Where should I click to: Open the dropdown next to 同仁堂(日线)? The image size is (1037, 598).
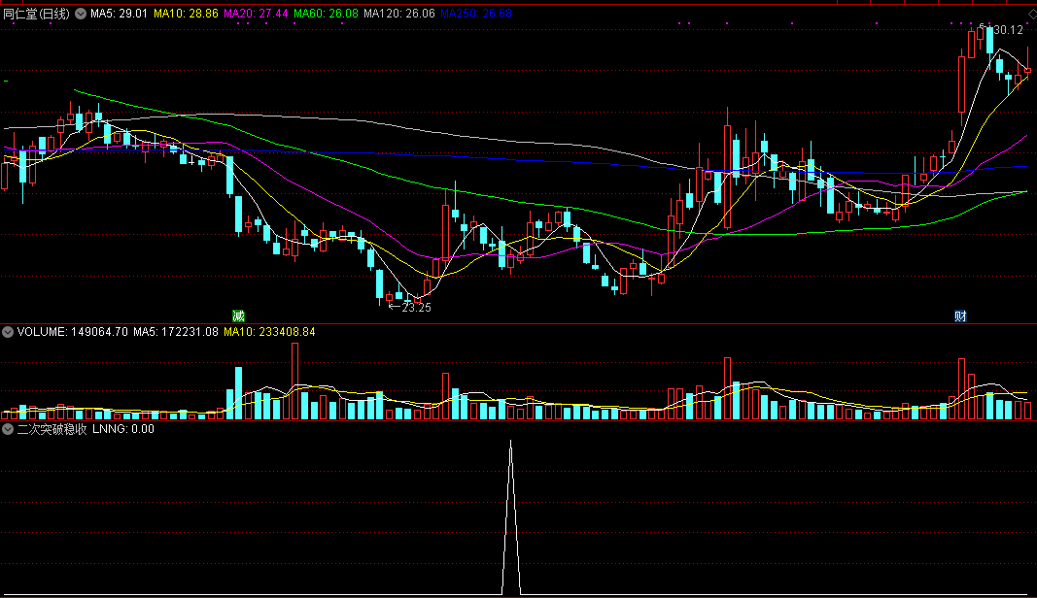(x=81, y=14)
